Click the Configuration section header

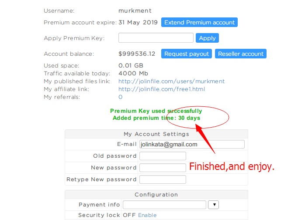156,195
